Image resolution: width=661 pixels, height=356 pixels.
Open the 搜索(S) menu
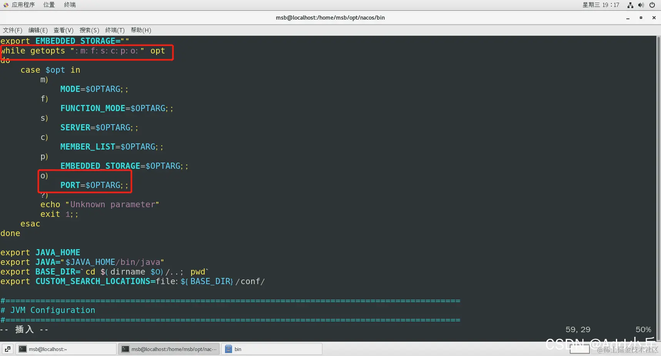coord(89,30)
